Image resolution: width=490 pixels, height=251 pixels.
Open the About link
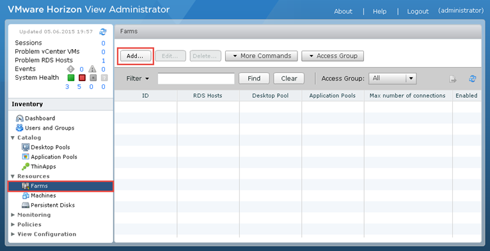(343, 11)
